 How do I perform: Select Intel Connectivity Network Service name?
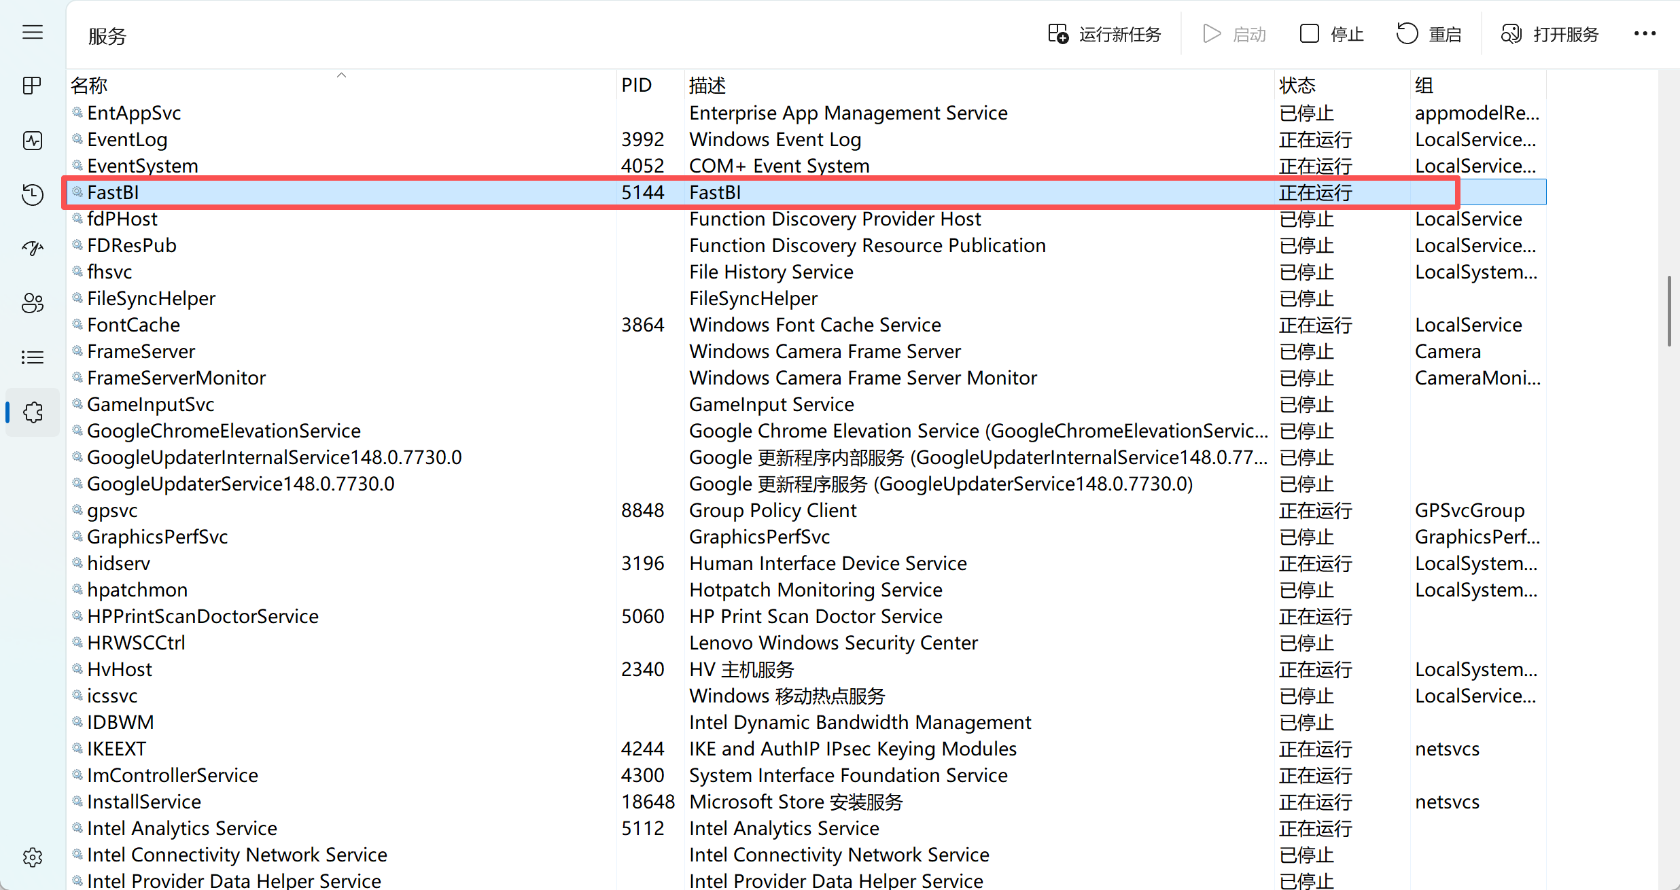(x=237, y=855)
